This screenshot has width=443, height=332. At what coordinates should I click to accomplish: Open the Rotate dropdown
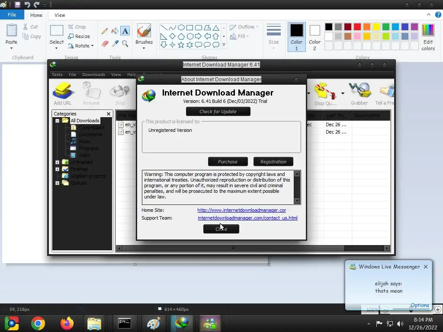81,46
